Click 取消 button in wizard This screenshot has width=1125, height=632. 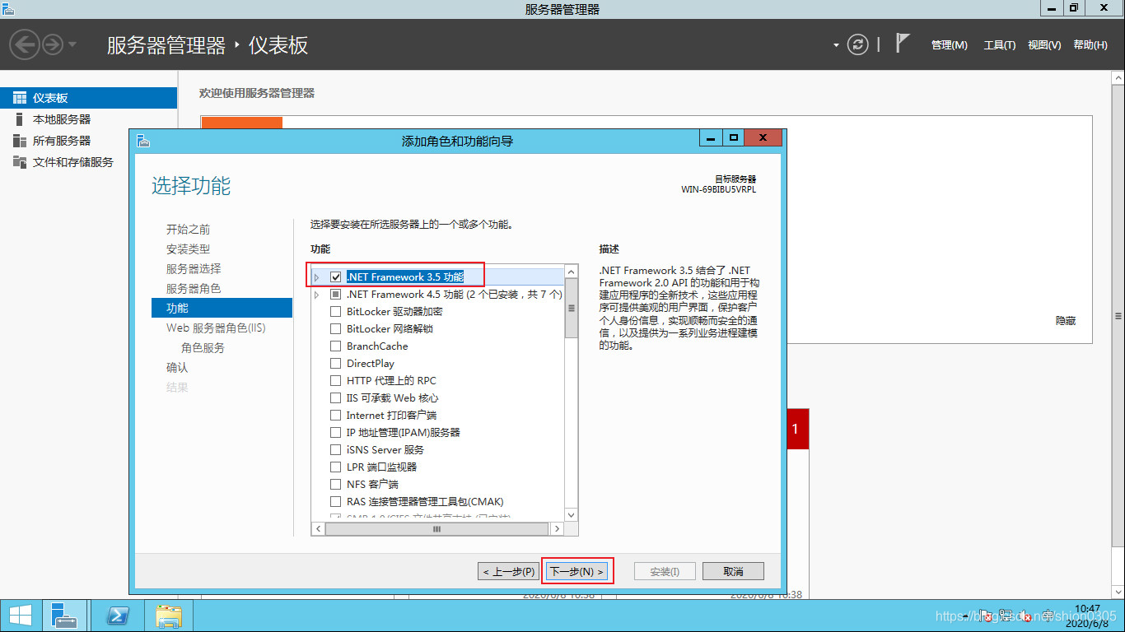733,571
